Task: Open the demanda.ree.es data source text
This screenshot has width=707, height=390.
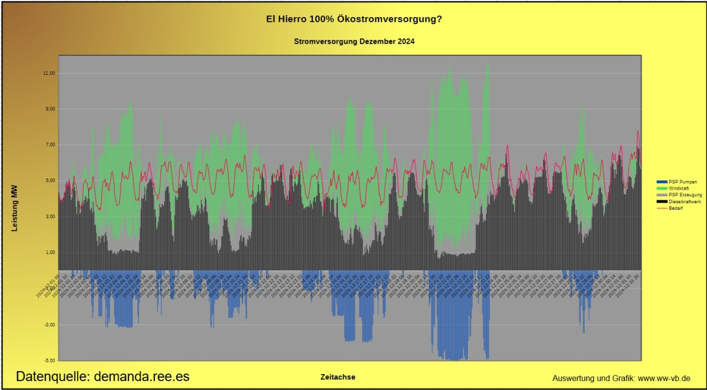Action: click(x=103, y=376)
